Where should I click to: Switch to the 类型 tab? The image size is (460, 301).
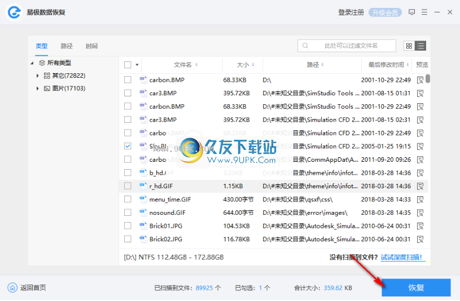coord(41,46)
